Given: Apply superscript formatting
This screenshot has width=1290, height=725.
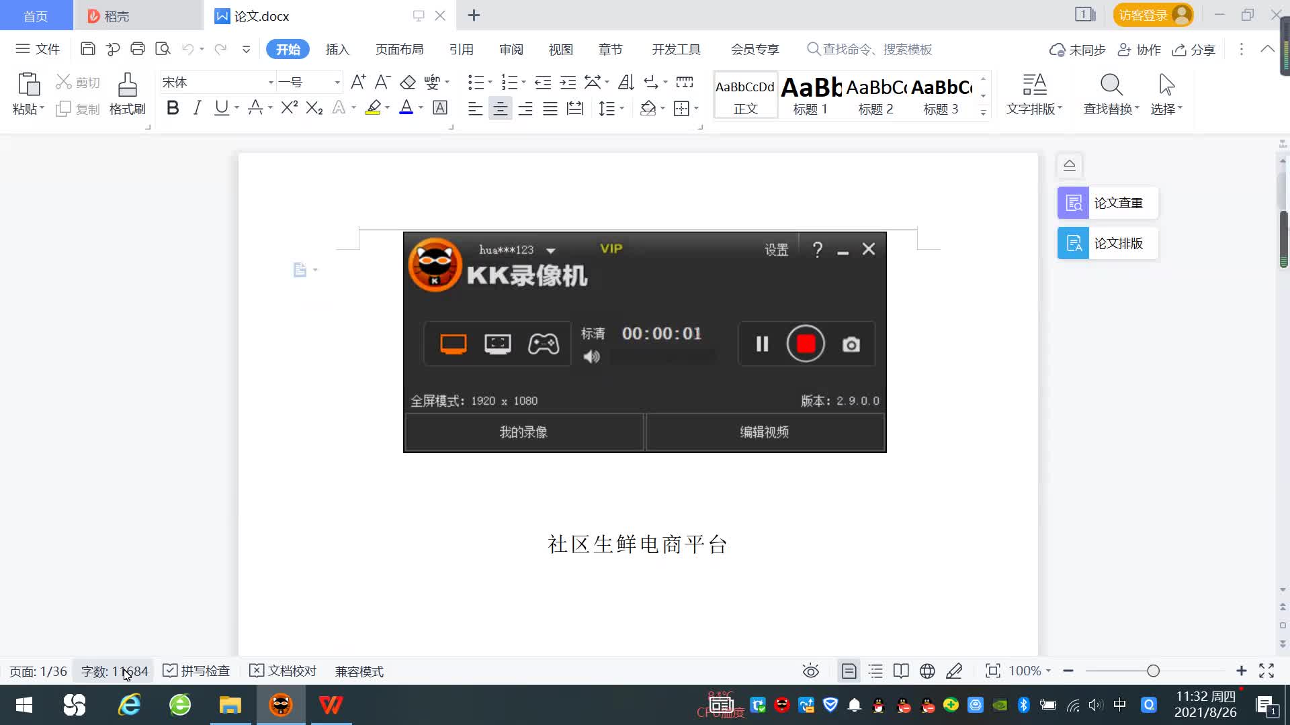Looking at the screenshot, I should [290, 107].
